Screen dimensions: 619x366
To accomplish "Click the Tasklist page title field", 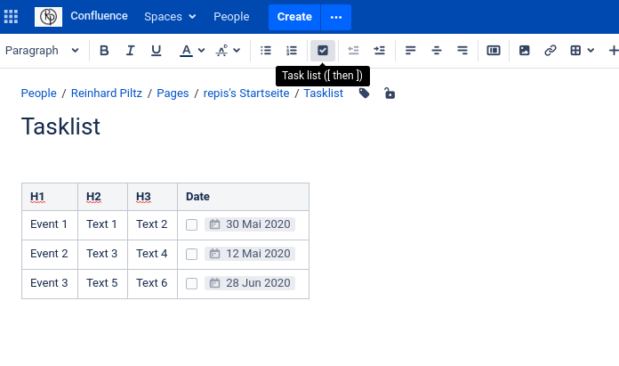I will [x=60, y=126].
